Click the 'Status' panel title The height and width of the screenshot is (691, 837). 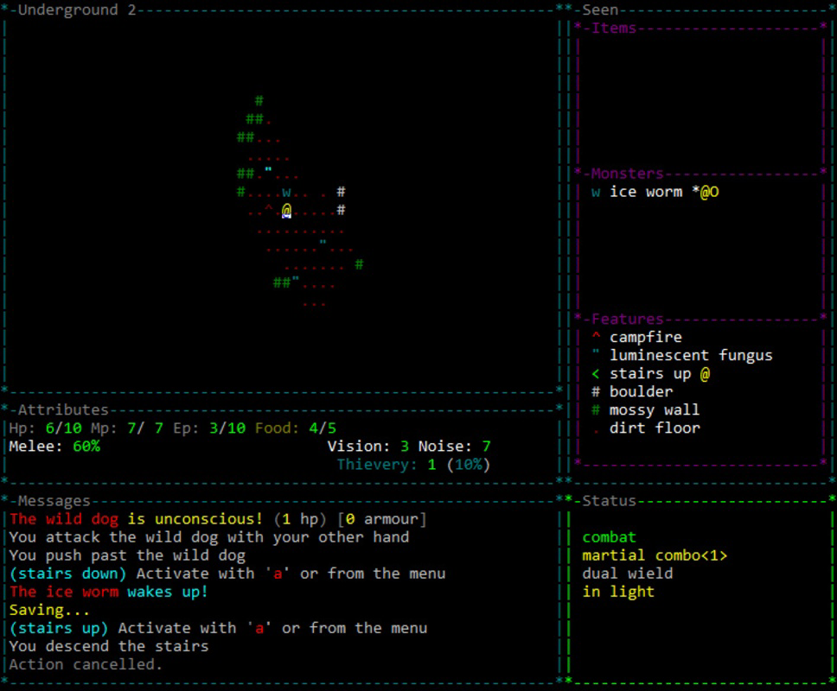[x=610, y=501]
